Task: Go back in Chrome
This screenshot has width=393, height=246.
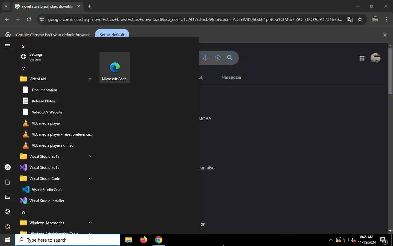Action: [7, 19]
